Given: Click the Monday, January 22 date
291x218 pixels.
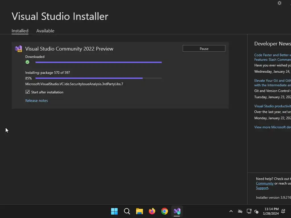Looking at the screenshot, I should [273, 118].
